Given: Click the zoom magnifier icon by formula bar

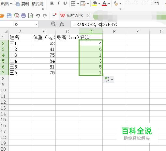Looking at the screenshot, I should (53, 24).
